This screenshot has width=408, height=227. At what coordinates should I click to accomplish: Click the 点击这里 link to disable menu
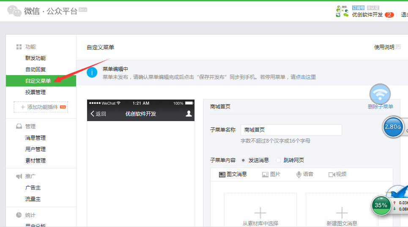pos(306,77)
